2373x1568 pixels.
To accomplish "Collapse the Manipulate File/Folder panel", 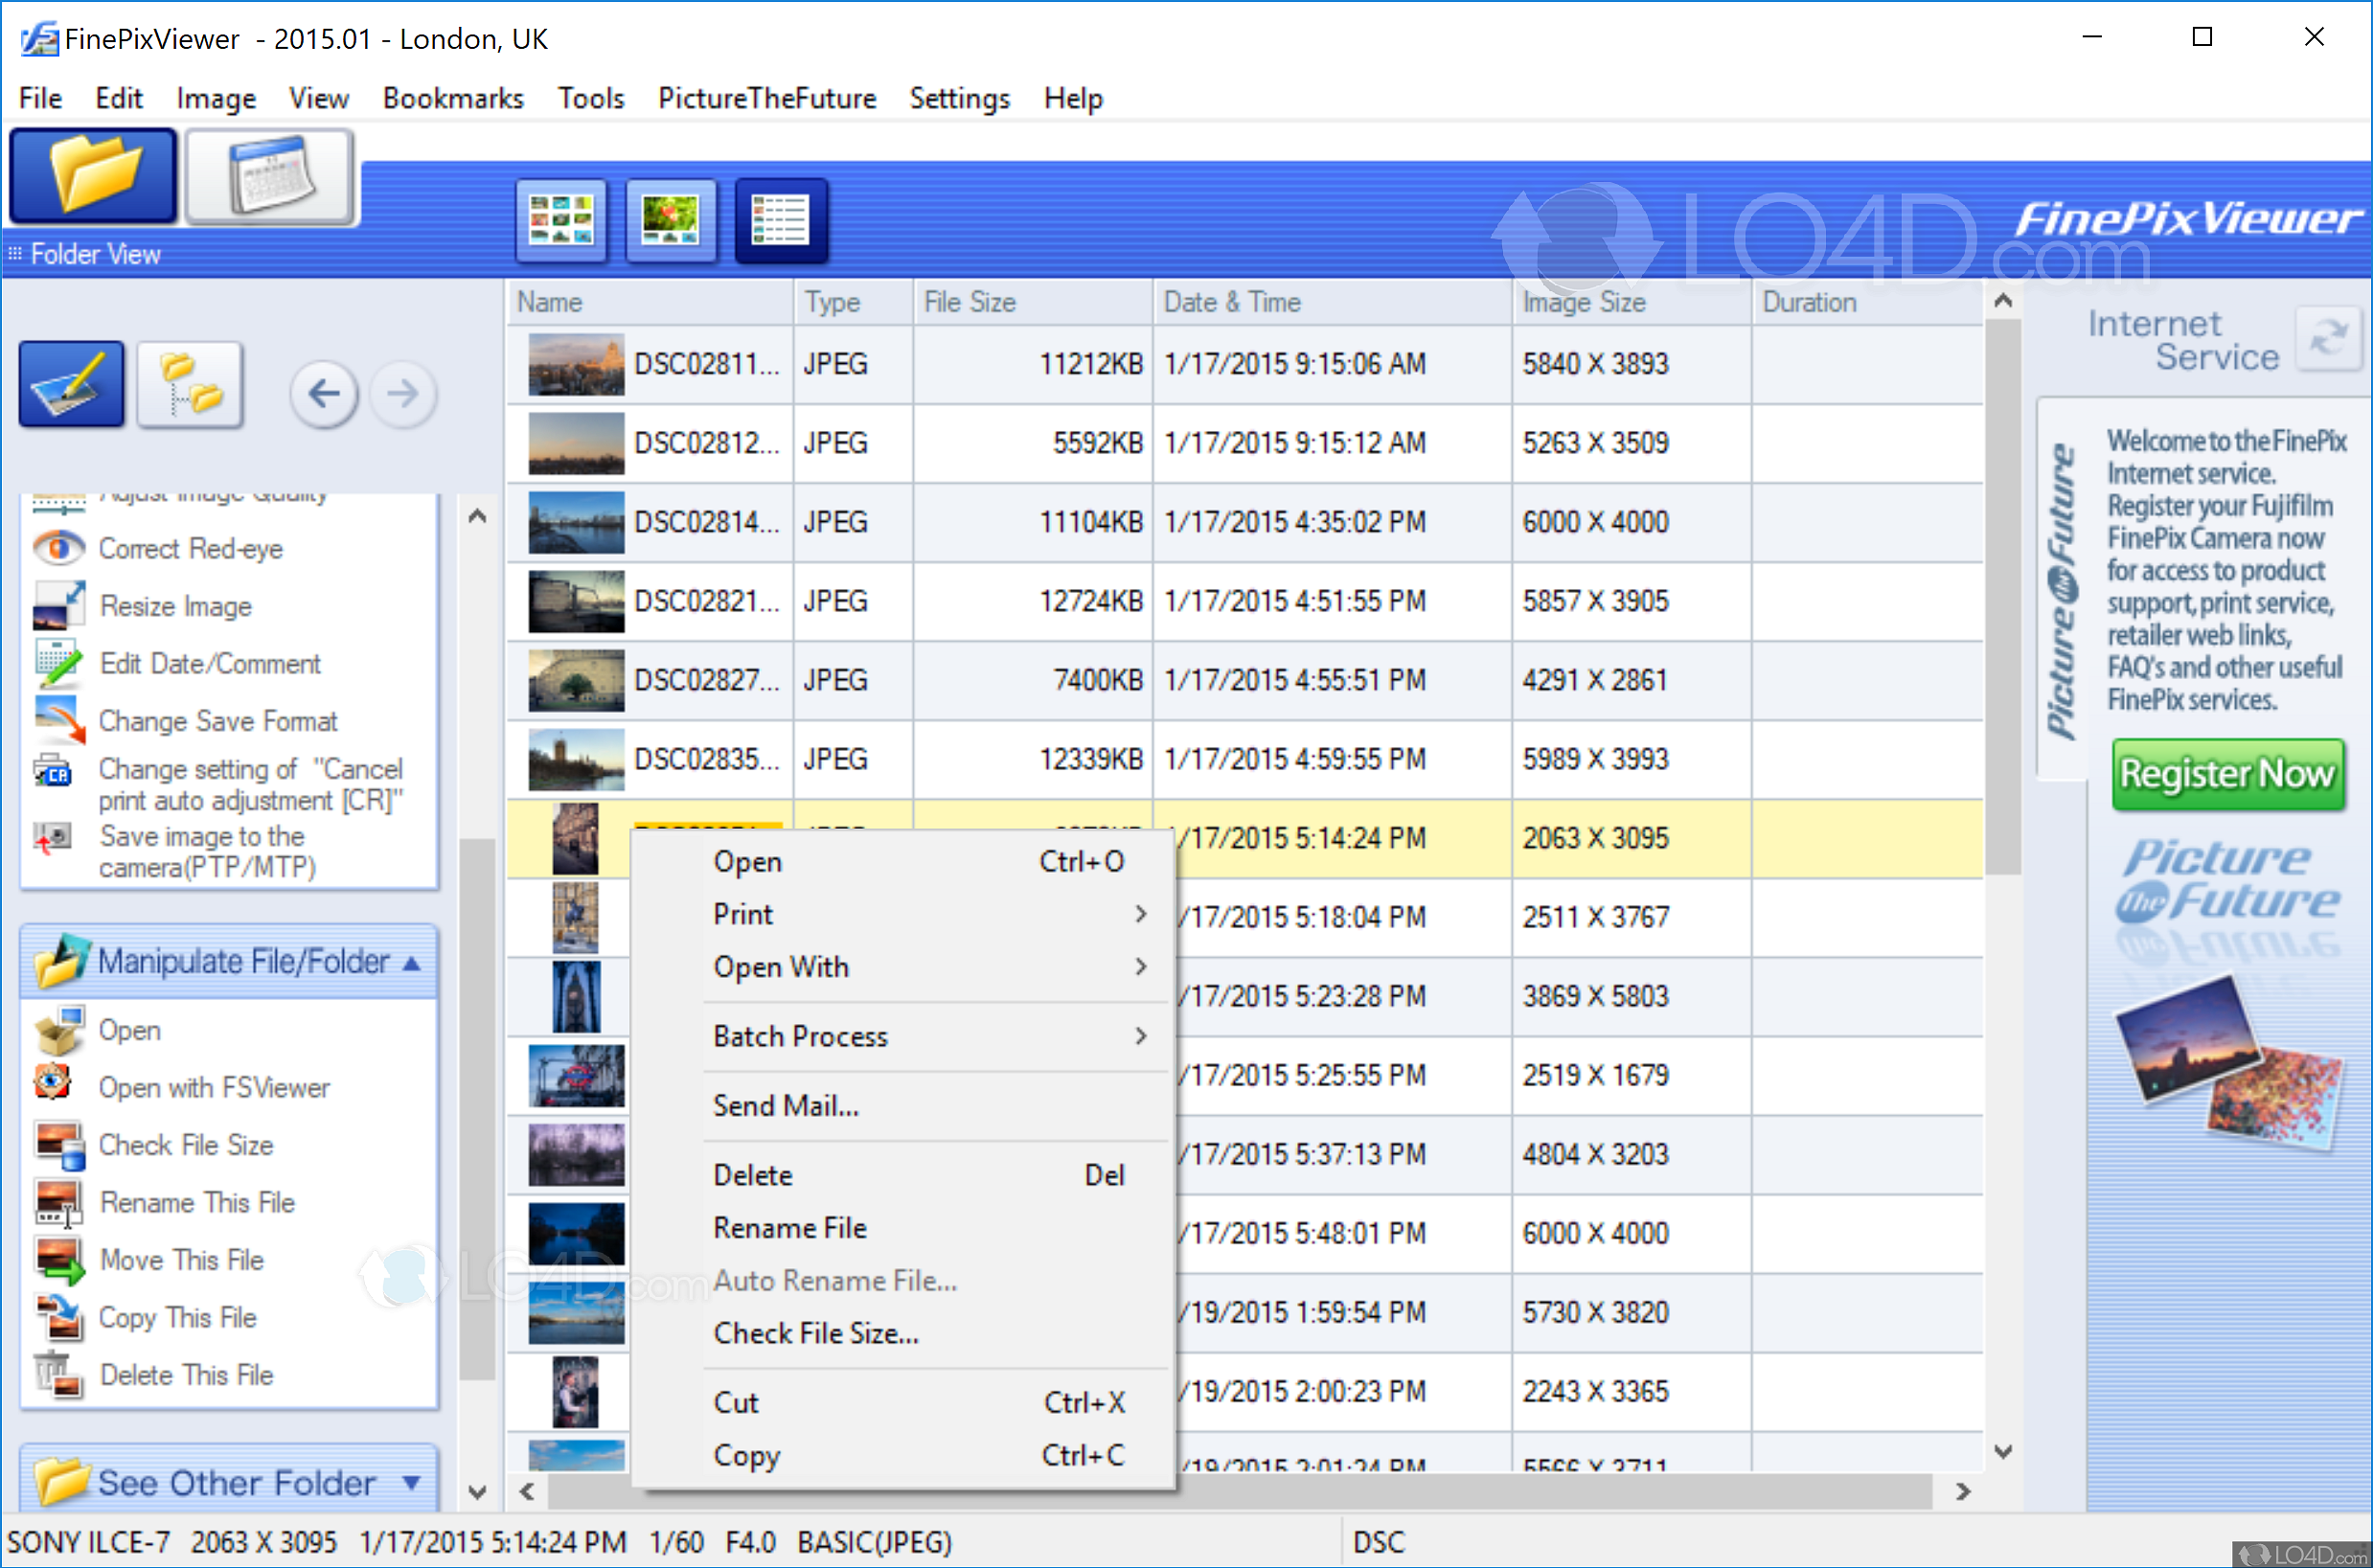I will [x=410, y=961].
